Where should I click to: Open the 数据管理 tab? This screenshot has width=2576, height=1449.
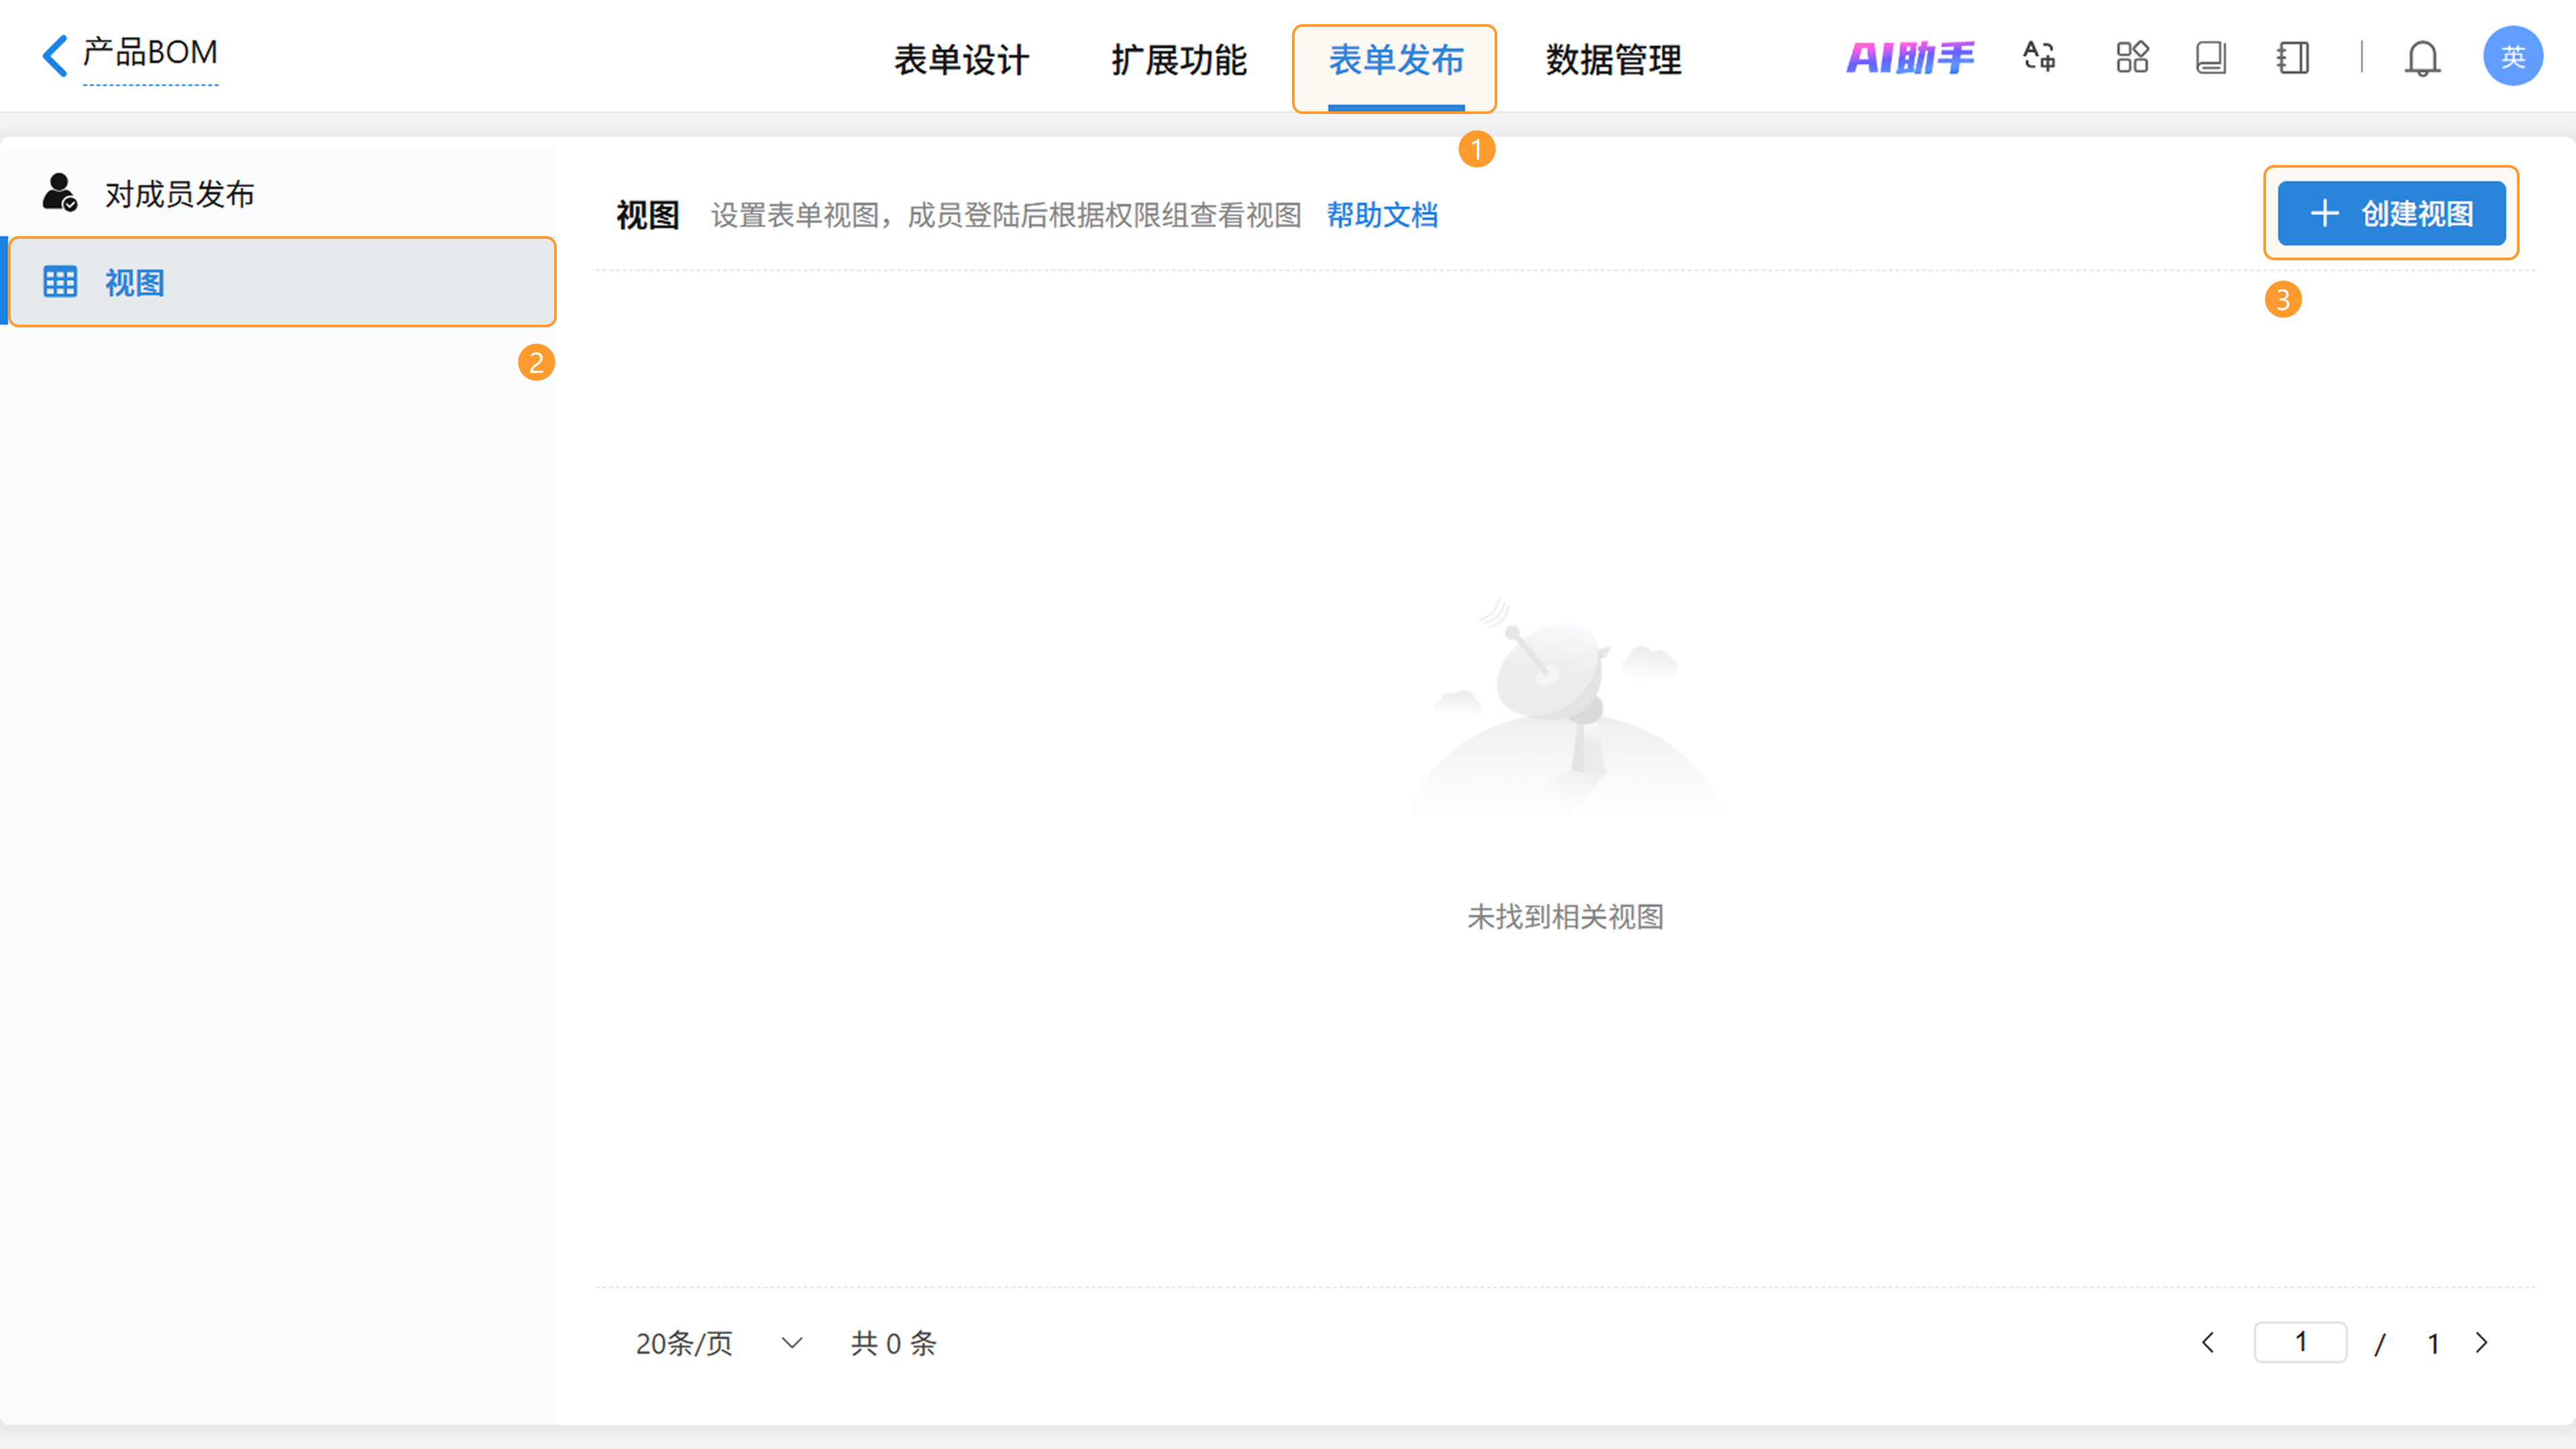point(1613,60)
